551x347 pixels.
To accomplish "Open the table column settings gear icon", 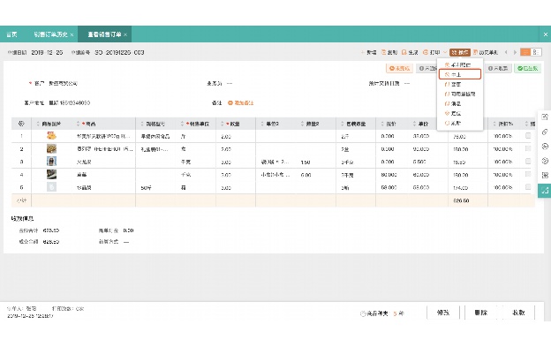I will 21,124.
